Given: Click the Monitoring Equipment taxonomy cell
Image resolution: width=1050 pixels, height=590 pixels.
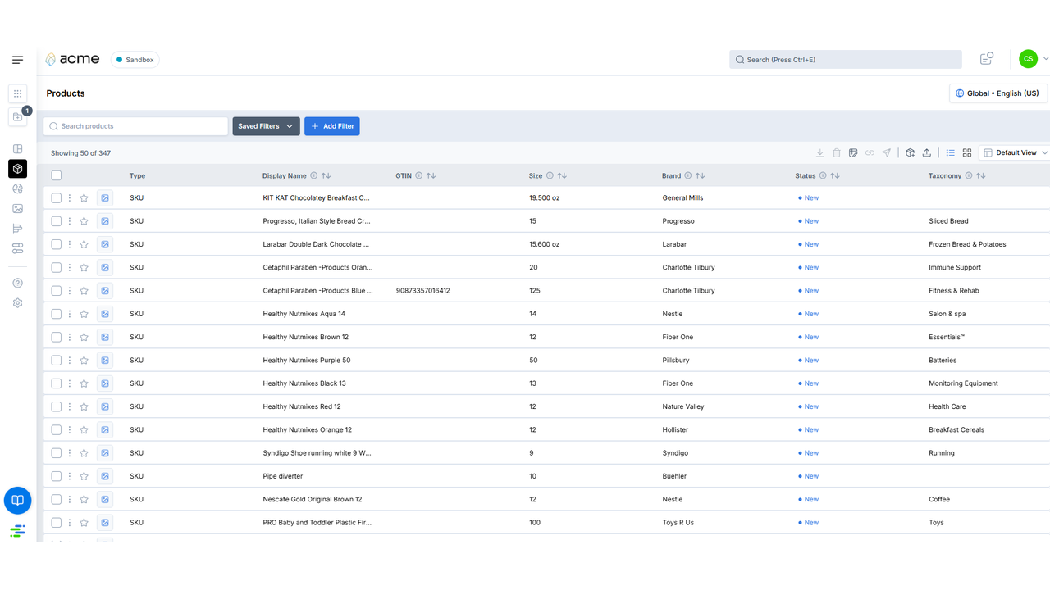Looking at the screenshot, I should pos(963,383).
